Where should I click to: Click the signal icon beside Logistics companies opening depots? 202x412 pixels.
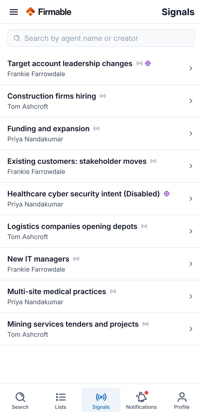point(144,226)
